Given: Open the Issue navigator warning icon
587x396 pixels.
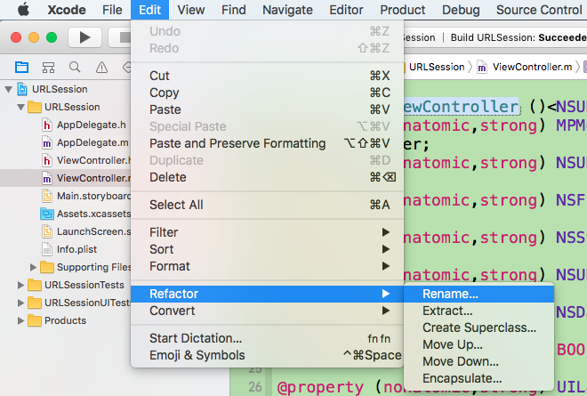Looking at the screenshot, I should 101,68.
